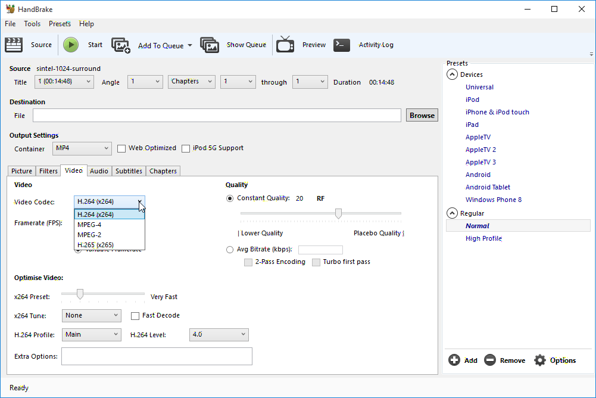Open the Show Queue icon
The height and width of the screenshot is (398, 596).
pos(210,45)
